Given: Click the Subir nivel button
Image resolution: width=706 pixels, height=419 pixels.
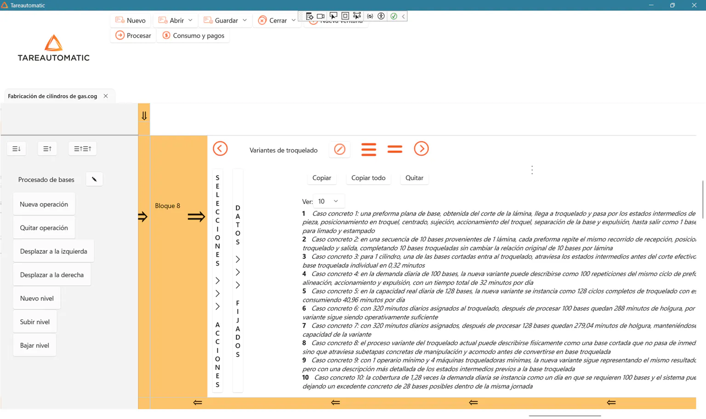Looking at the screenshot, I should pos(35,322).
